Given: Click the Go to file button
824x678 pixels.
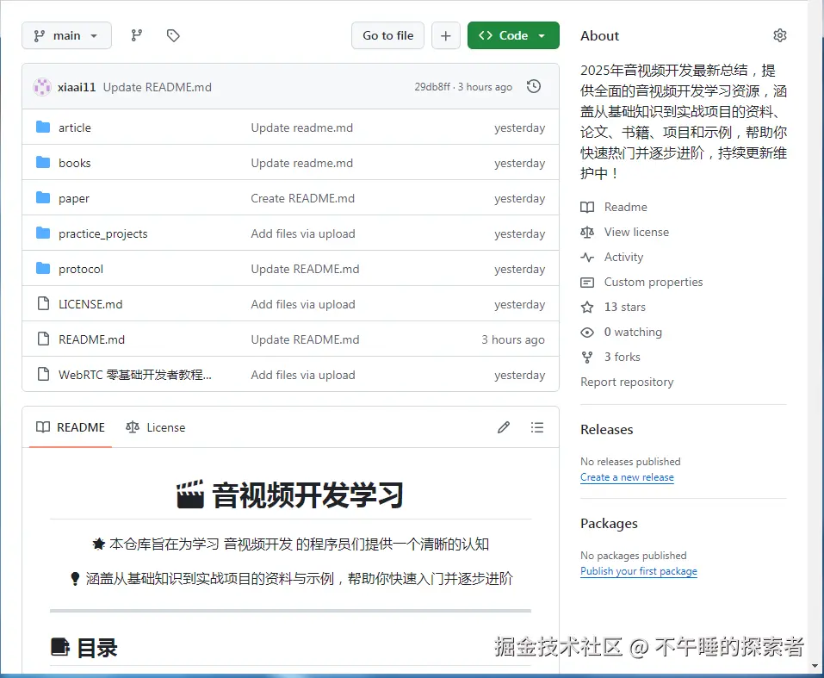Looking at the screenshot, I should coord(387,35).
